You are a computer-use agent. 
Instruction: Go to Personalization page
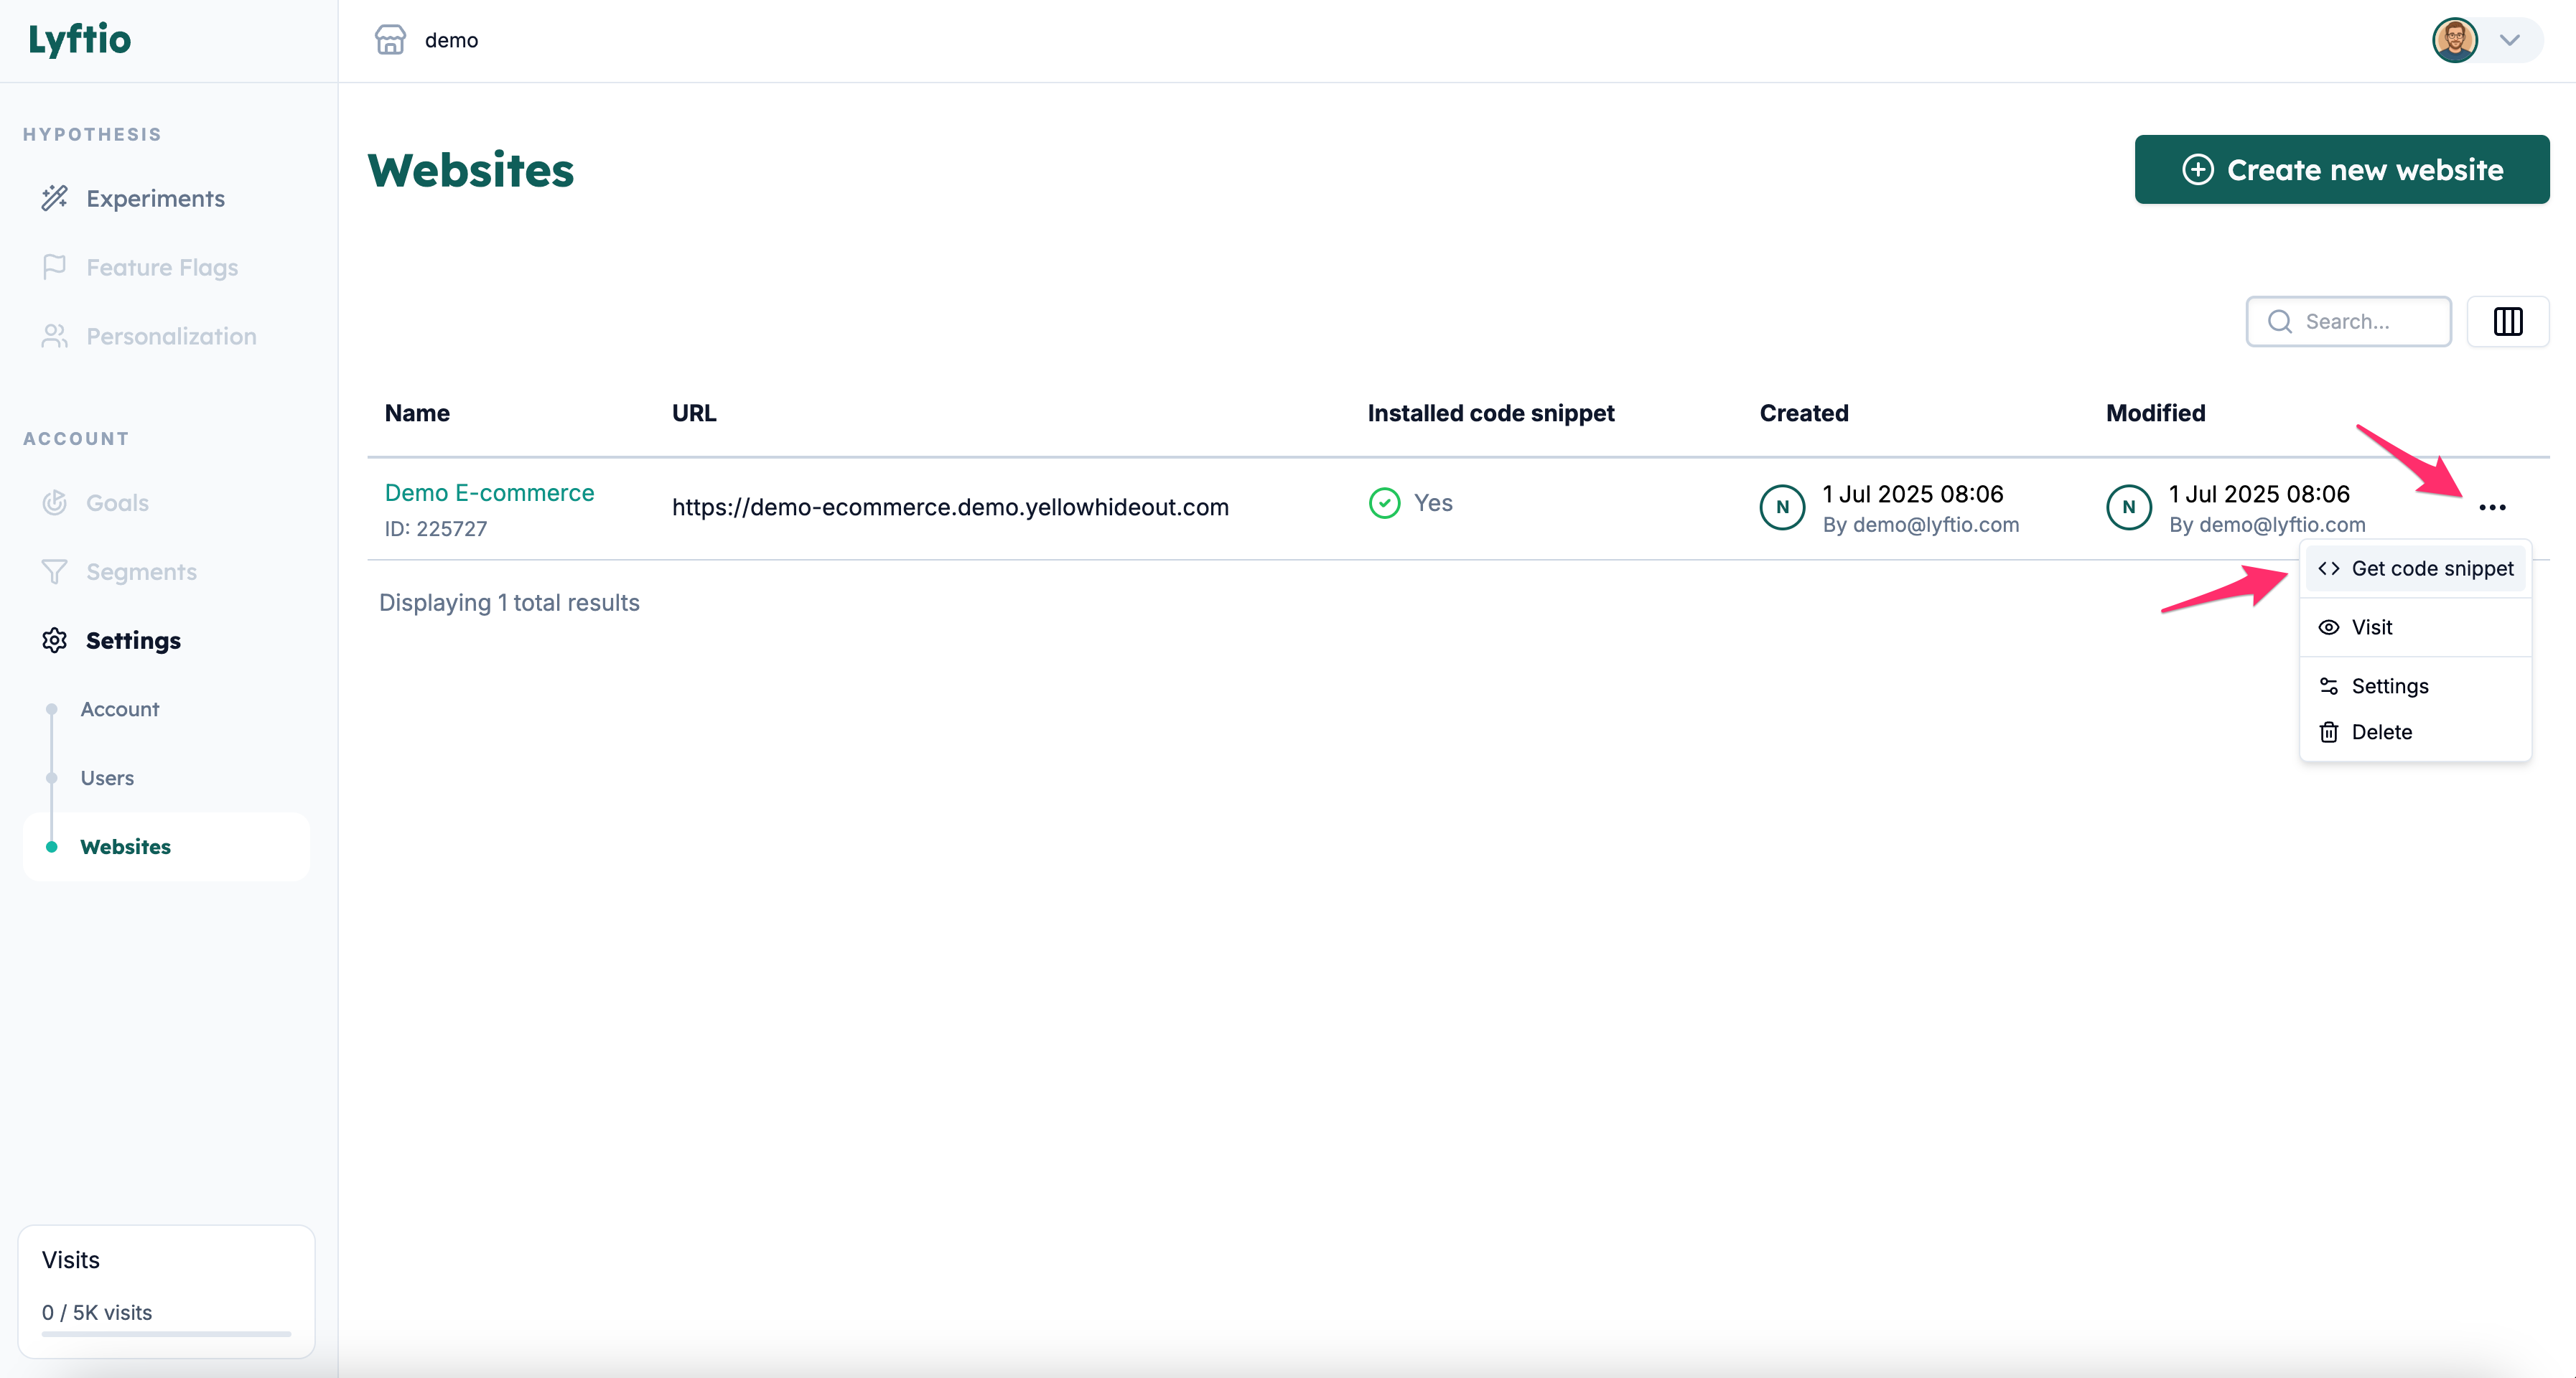[170, 336]
